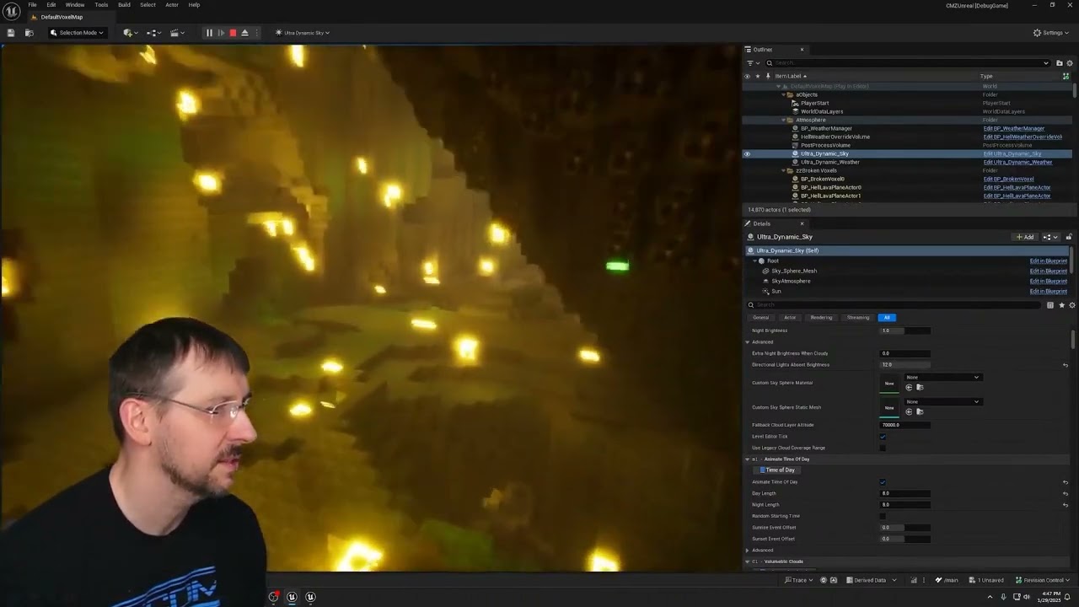The width and height of the screenshot is (1079, 607).
Task: Click the Add component button
Action: pyautogui.click(x=1025, y=237)
